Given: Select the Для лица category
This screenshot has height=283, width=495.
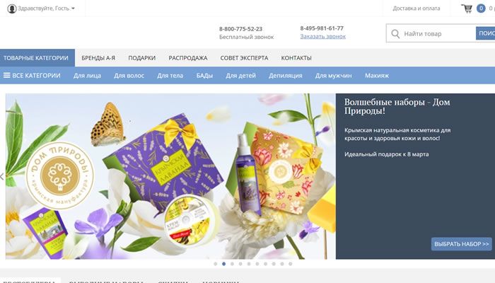Looking at the screenshot, I should 87,76.
